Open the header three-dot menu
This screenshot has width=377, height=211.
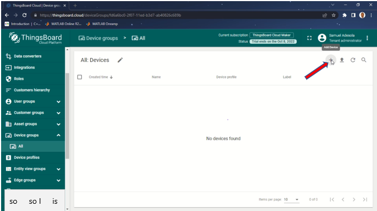click(367, 38)
